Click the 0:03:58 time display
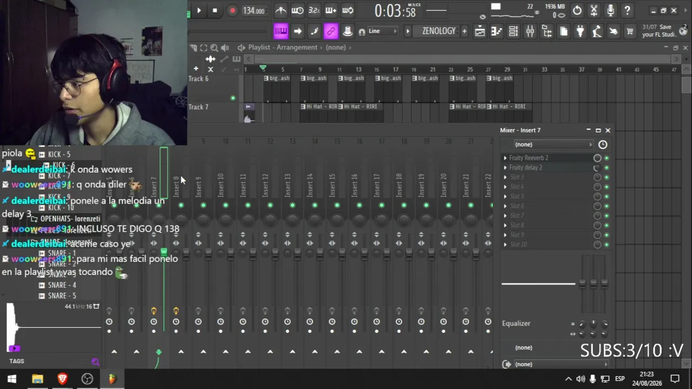 click(395, 11)
